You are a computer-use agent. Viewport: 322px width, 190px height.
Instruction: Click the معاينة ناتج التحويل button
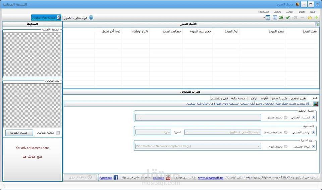tap(46, 18)
